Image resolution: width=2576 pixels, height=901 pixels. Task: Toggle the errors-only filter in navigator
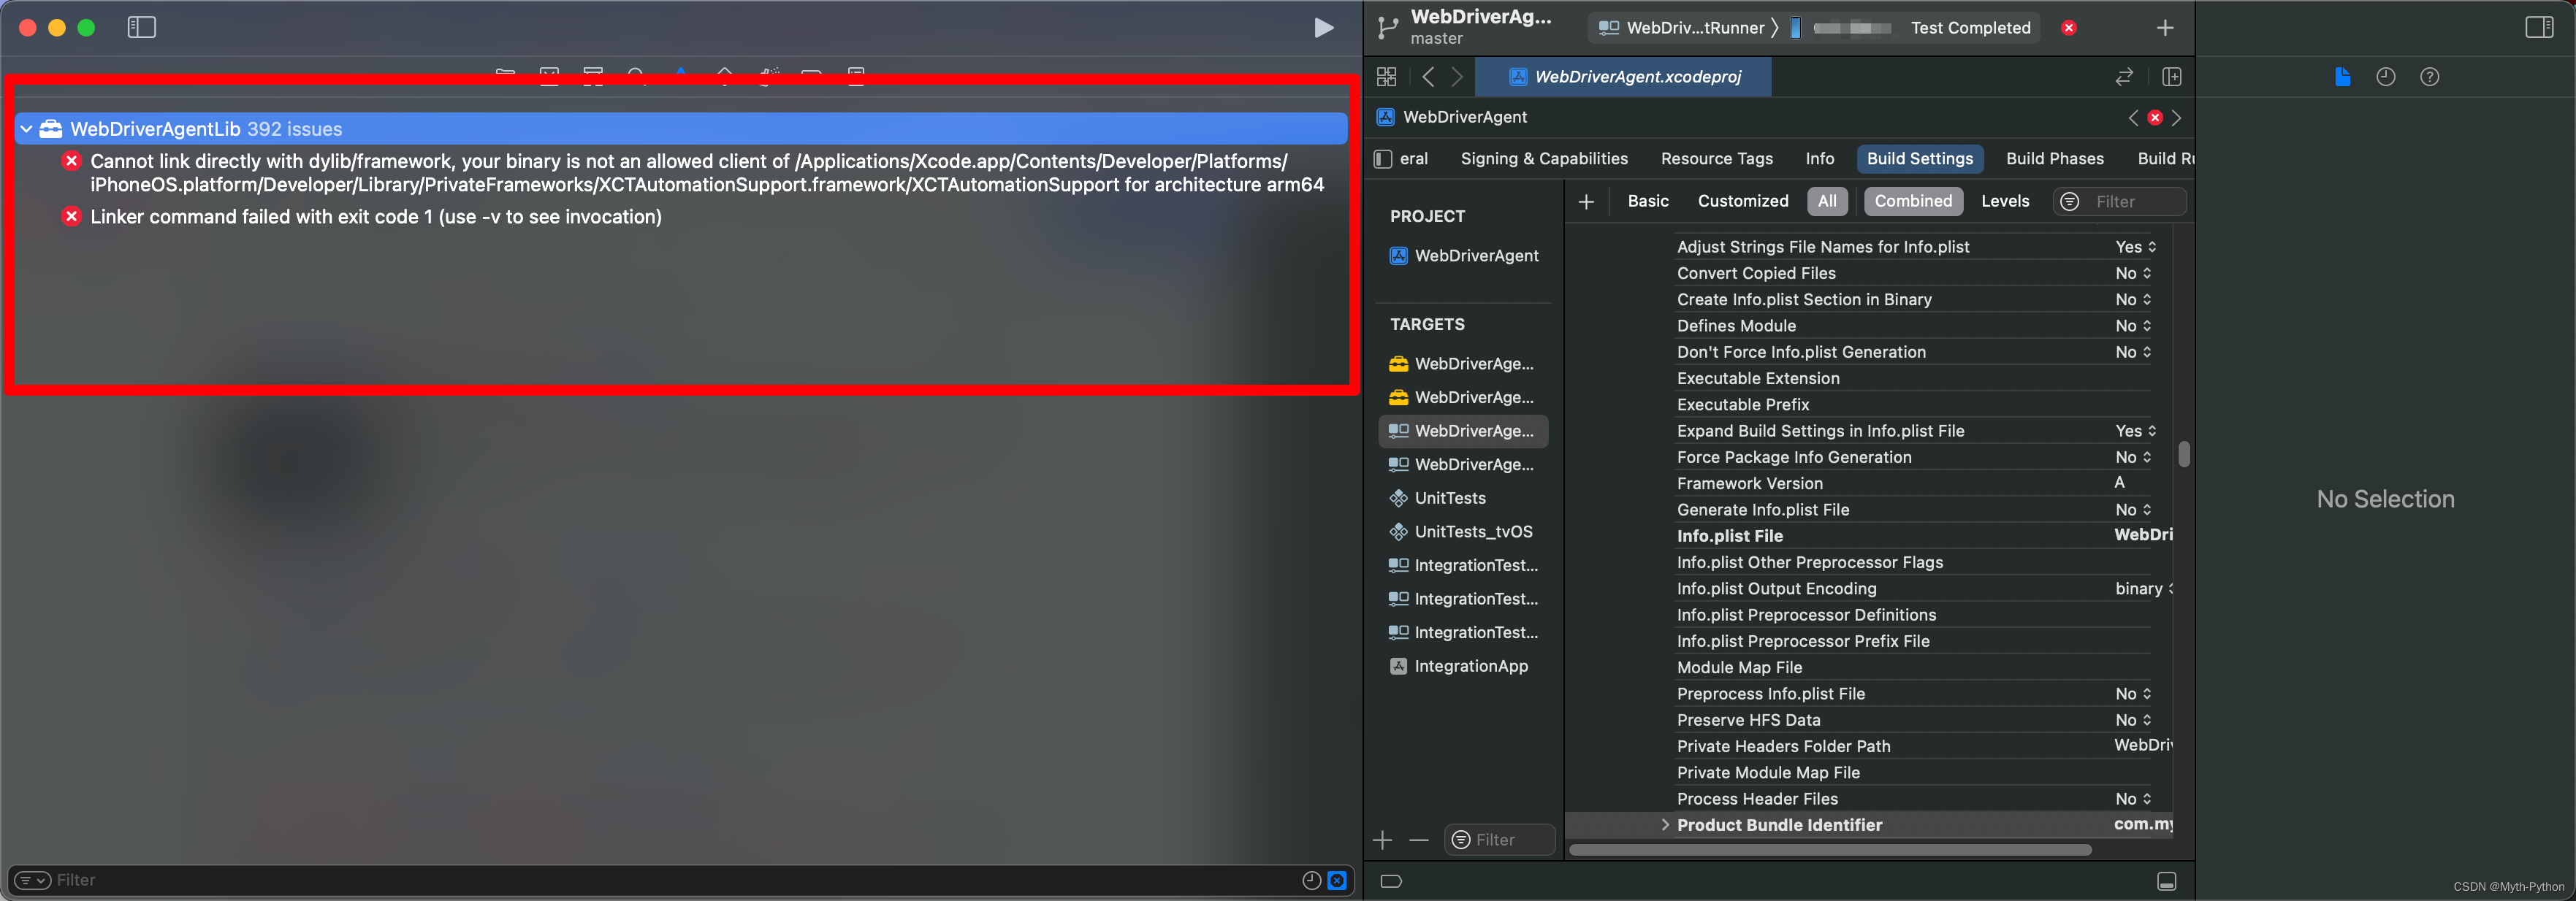[1337, 880]
